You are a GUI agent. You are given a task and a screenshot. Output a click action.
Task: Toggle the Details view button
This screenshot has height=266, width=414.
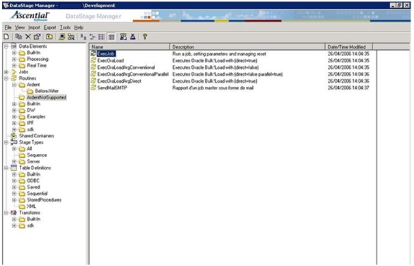pyautogui.click(x=111, y=37)
